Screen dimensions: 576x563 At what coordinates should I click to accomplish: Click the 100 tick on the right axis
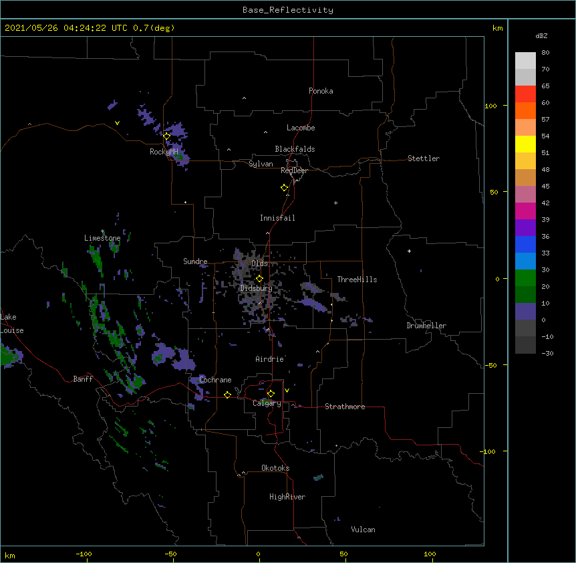490,106
